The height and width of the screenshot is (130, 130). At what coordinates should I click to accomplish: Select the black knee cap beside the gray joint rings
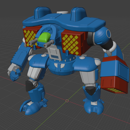tap(29, 85)
